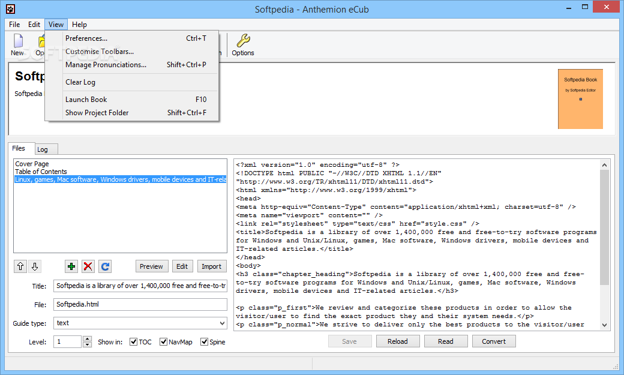Open the Options wrench icon
Image resolution: width=624 pixels, height=375 pixels.
[243, 44]
